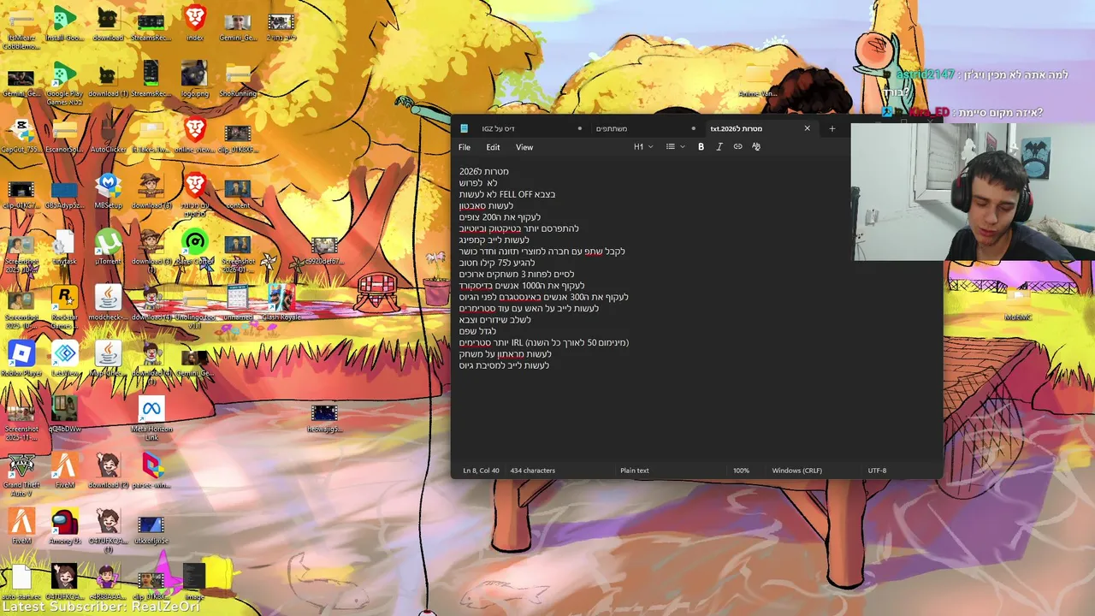The height and width of the screenshot is (616, 1095).
Task: Expand the list style dropdown
Action: 676,147
